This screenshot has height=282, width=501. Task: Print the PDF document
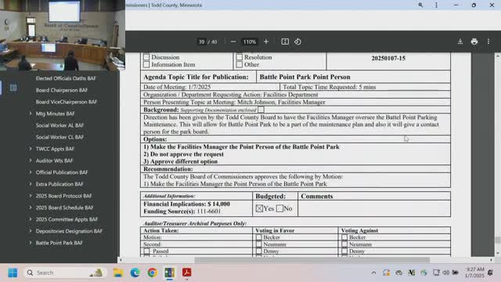[474, 42]
